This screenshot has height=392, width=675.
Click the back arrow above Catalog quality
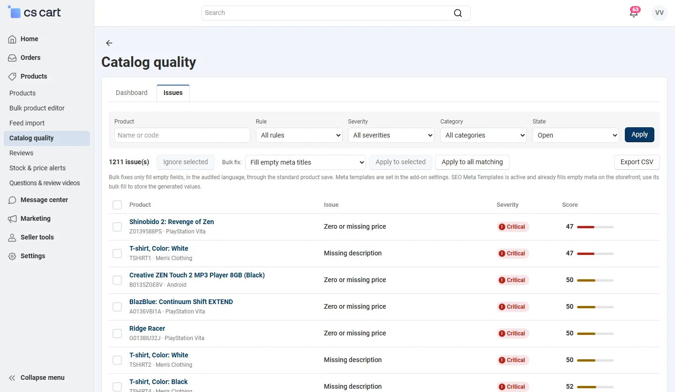(x=109, y=43)
